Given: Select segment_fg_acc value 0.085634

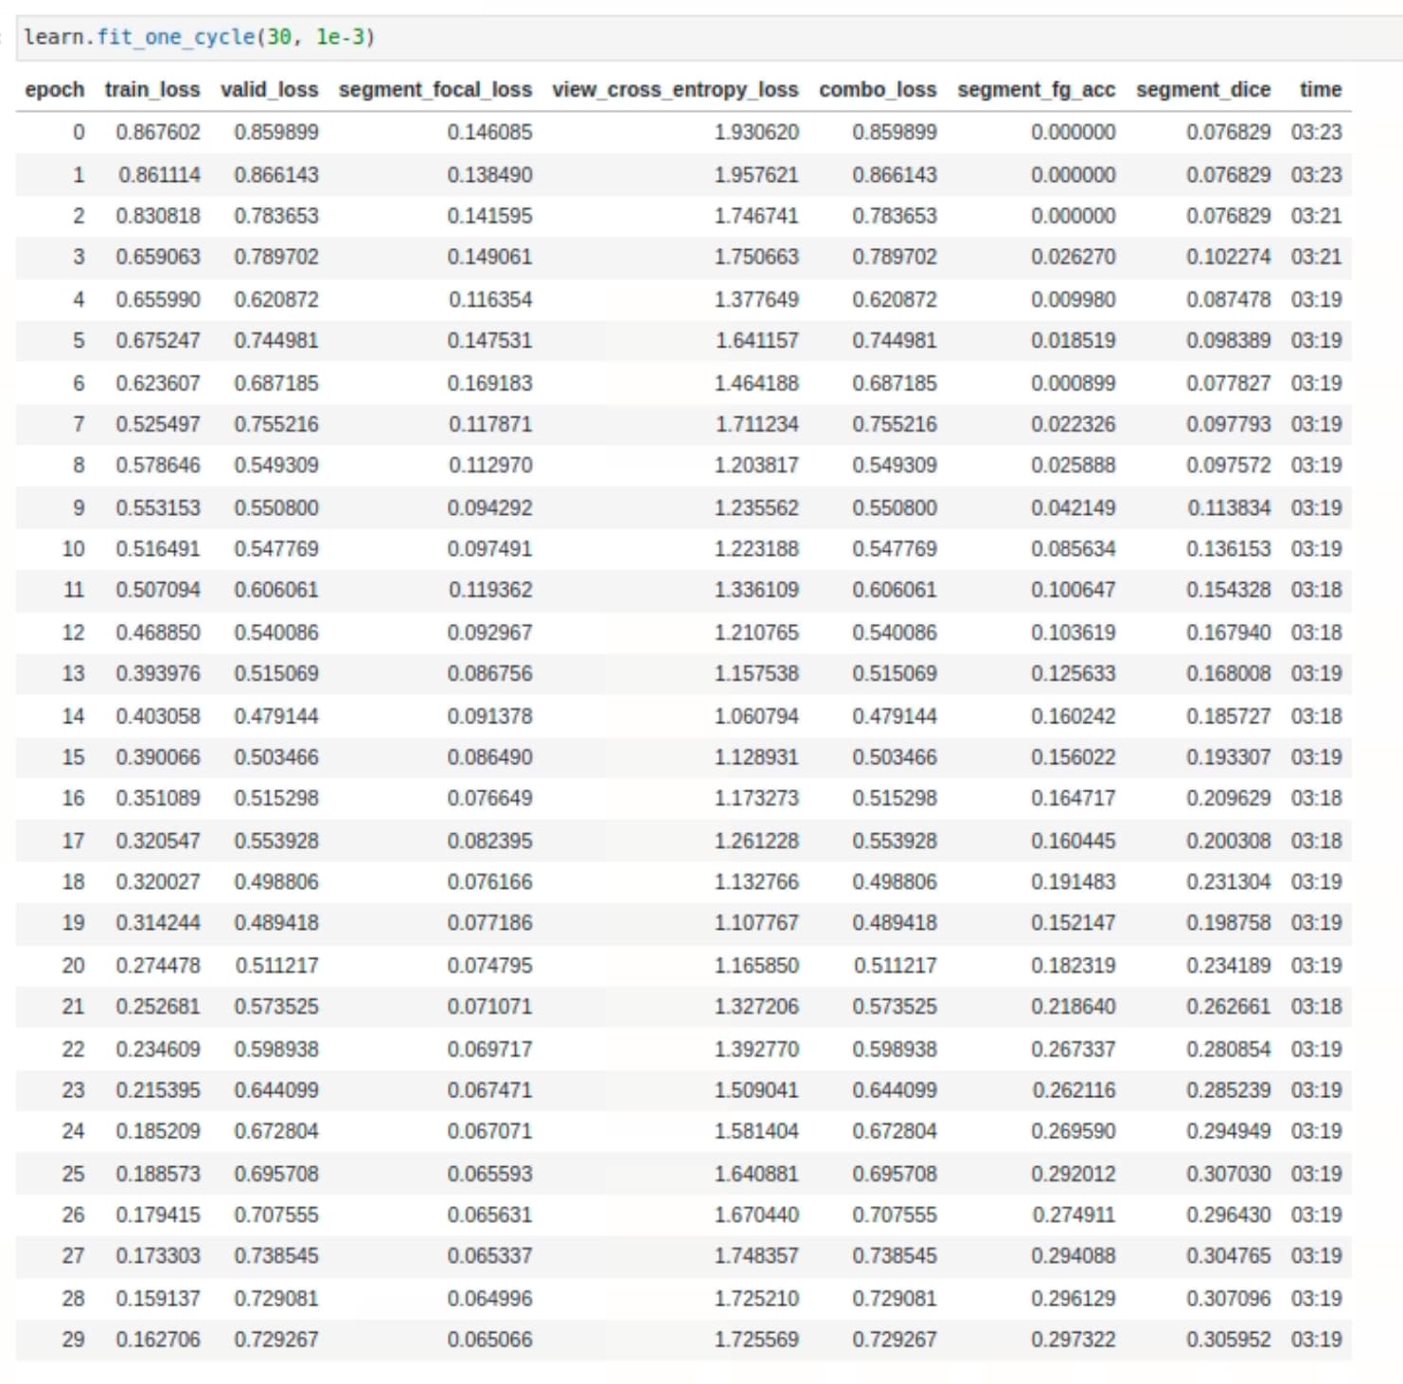Looking at the screenshot, I should pos(1074,549).
